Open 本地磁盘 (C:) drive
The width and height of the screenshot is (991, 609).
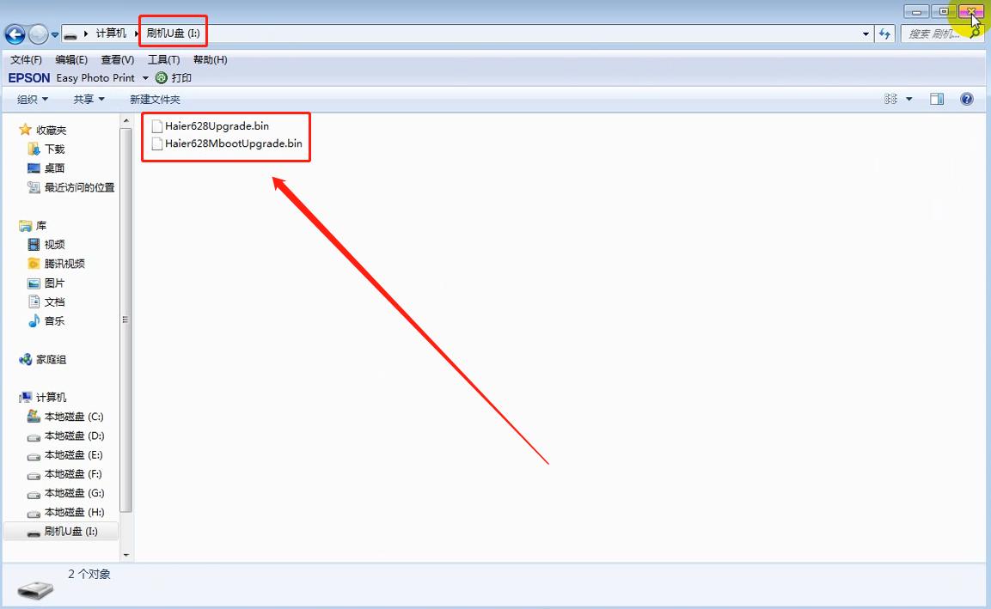(74, 417)
